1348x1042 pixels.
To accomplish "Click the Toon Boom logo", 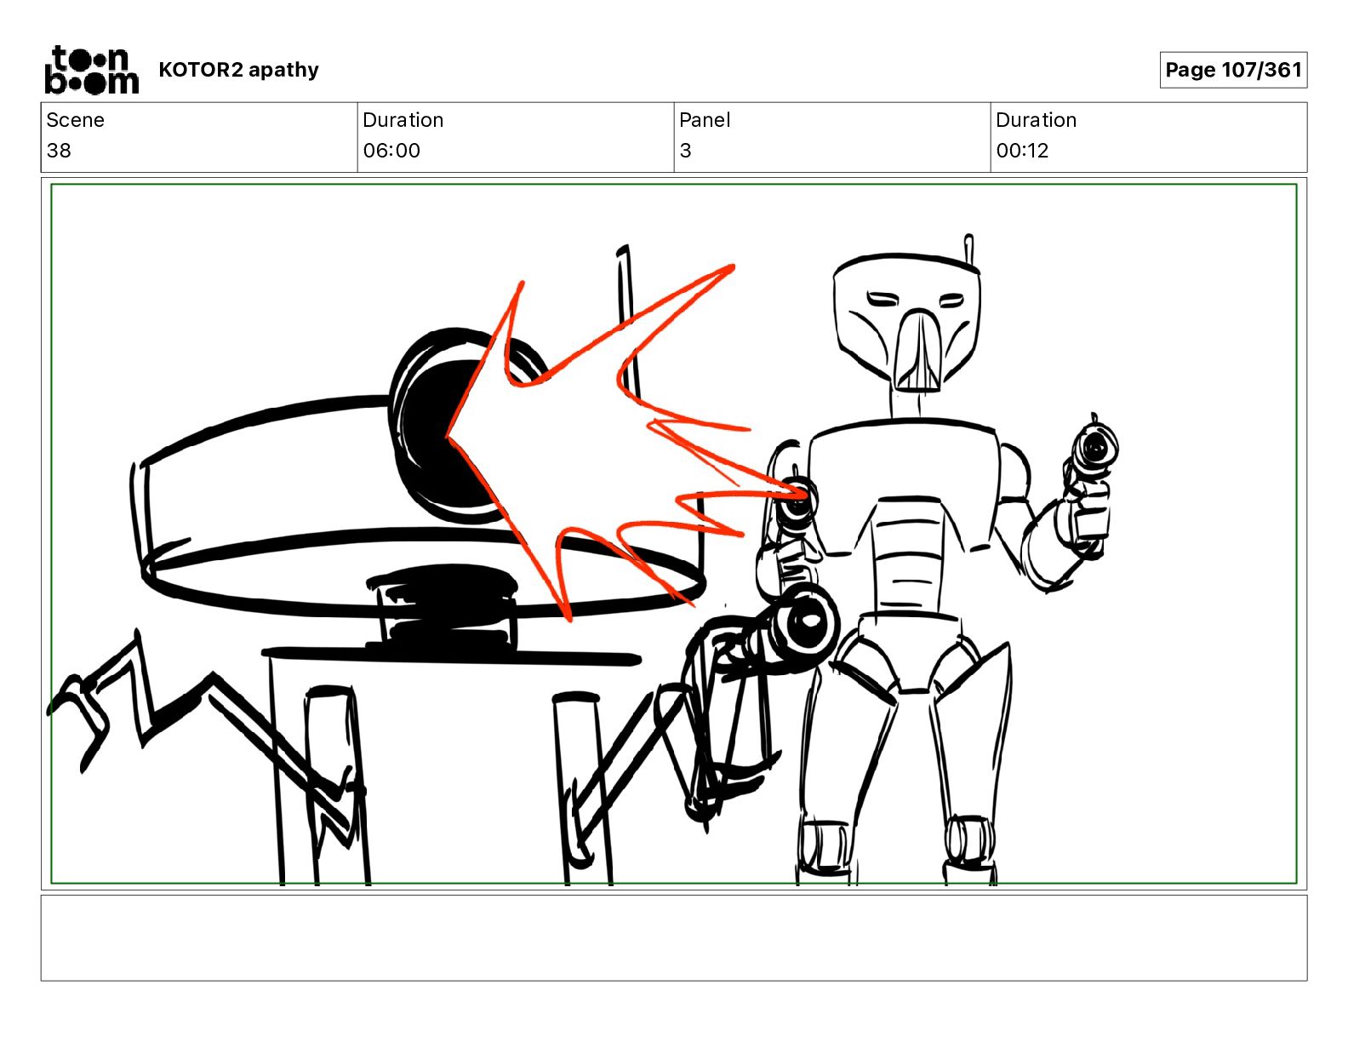I will tap(91, 70).
